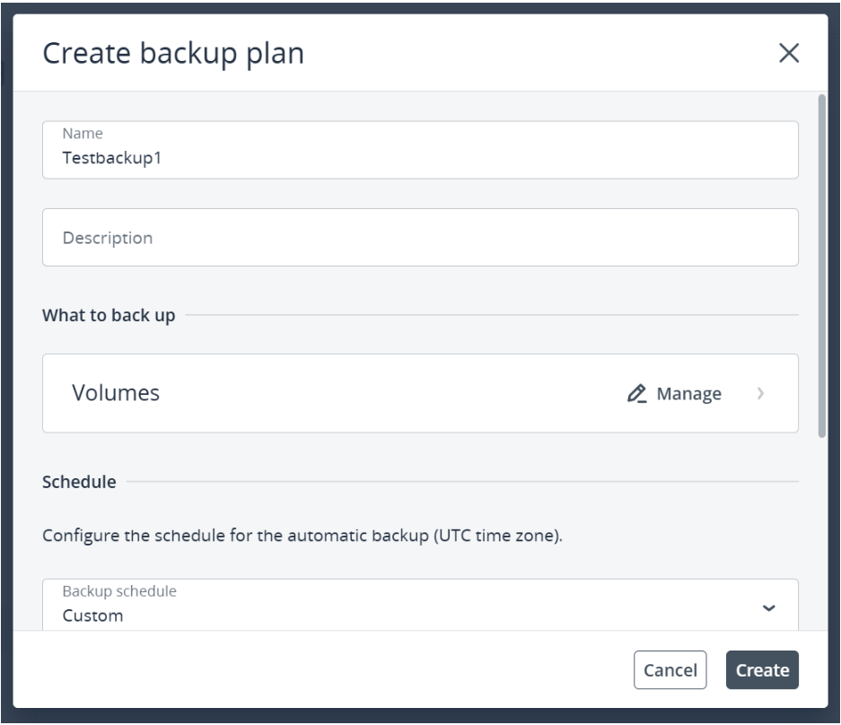The height and width of the screenshot is (725, 841).
Task: Open the Backup schedule dropdown arrow
Action: pyautogui.click(x=768, y=607)
